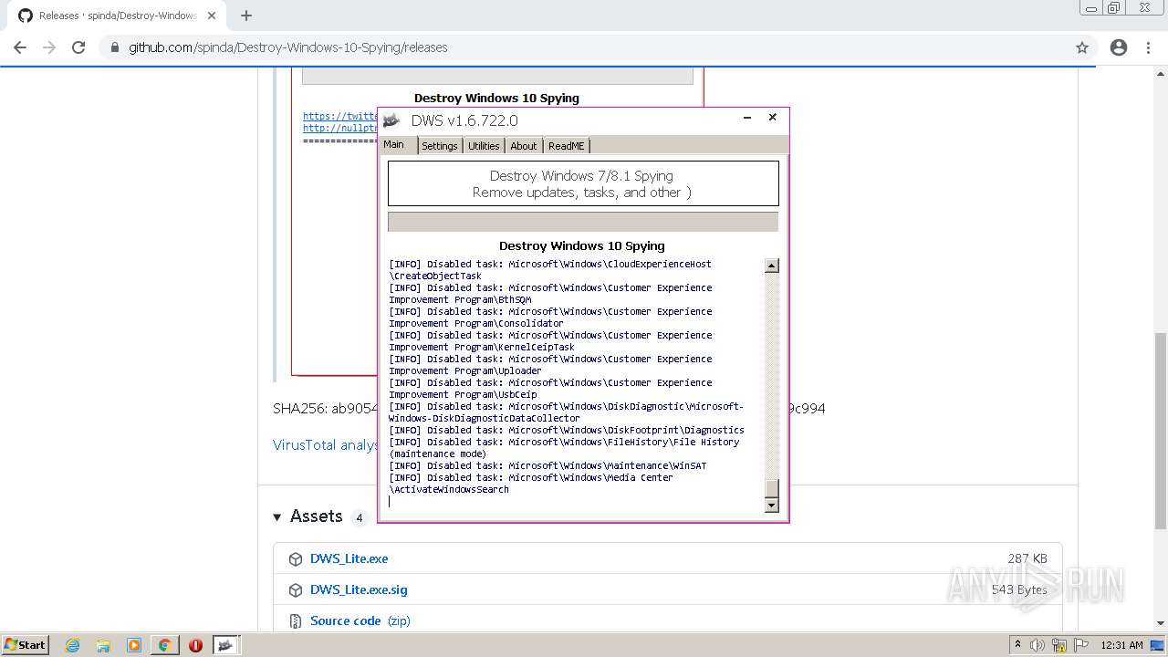Click the address bar URL
Screen dimensions: 1168x657
[x=287, y=47]
